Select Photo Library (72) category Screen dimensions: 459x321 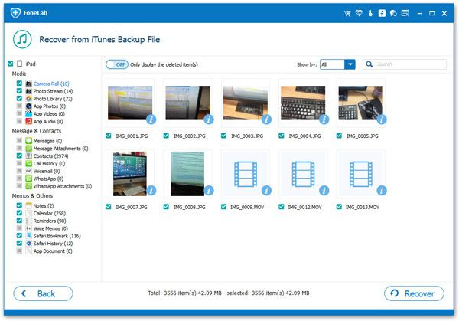53,99
